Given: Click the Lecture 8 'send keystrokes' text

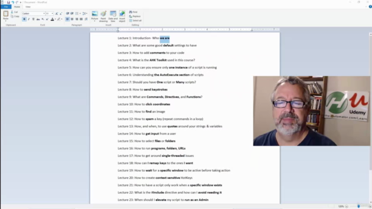Looking at the screenshot, I should (156, 89).
